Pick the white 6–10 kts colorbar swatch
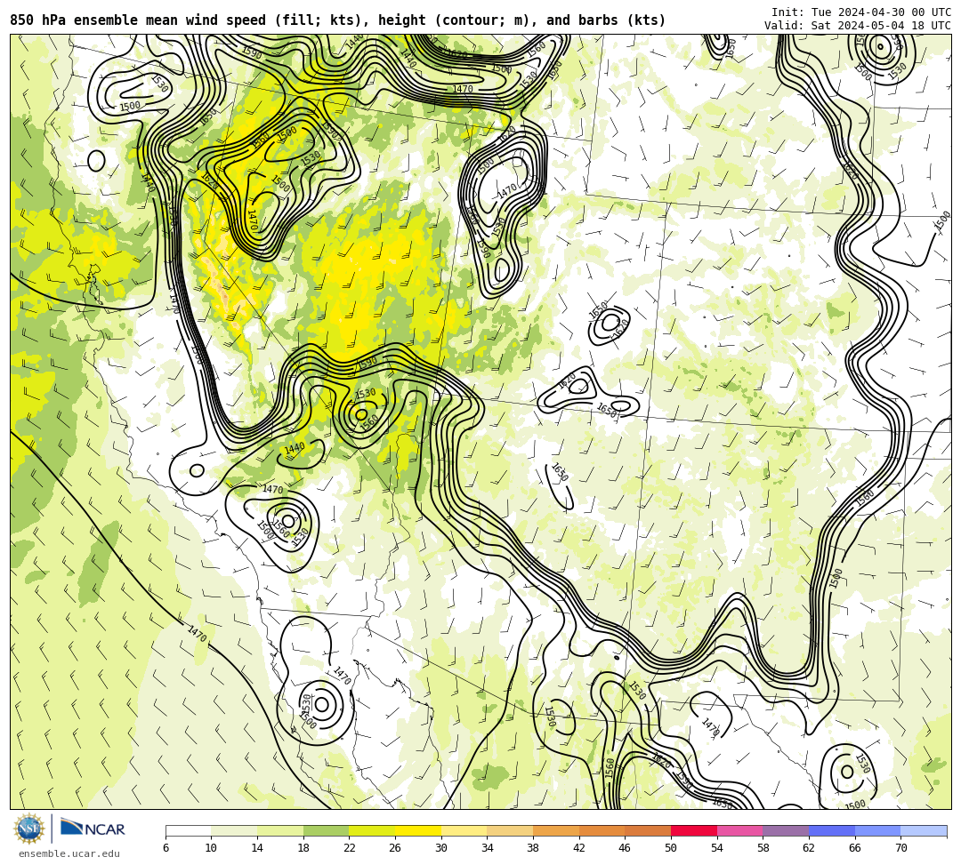Viewport: 961px width, 865px height. [188, 830]
